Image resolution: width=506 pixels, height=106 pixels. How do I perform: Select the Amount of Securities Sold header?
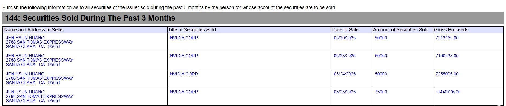(x=401, y=30)
